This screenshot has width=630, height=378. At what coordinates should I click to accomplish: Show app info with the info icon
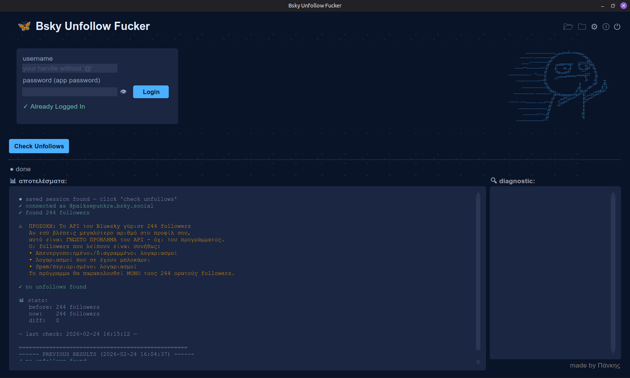[x=606, y=27]
